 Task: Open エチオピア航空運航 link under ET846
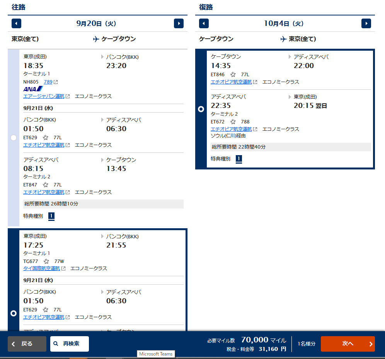click(x=231, y=82)
